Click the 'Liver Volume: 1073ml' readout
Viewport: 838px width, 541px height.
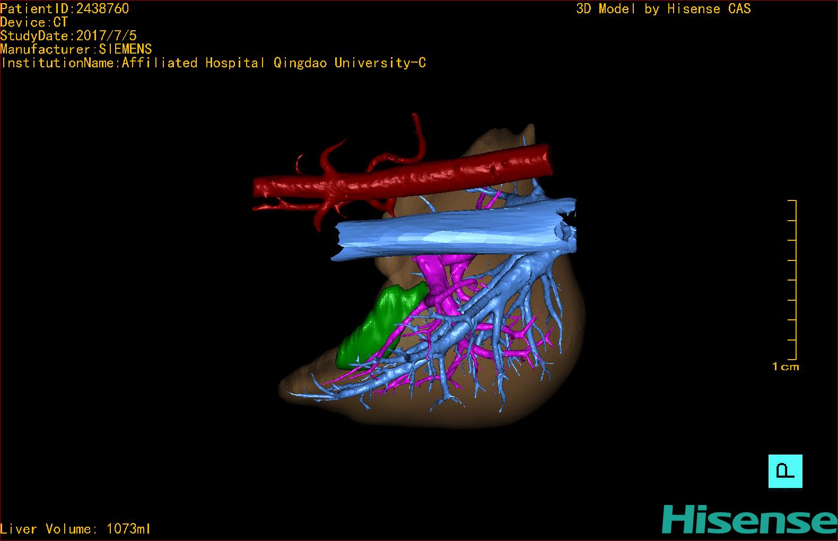[x=76, y=529]
